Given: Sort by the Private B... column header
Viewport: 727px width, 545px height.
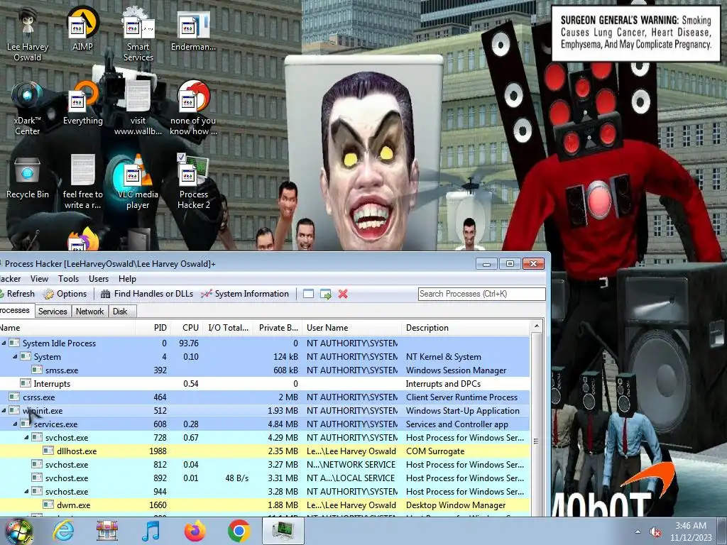Looking at the screenshot, I should 278,328.
